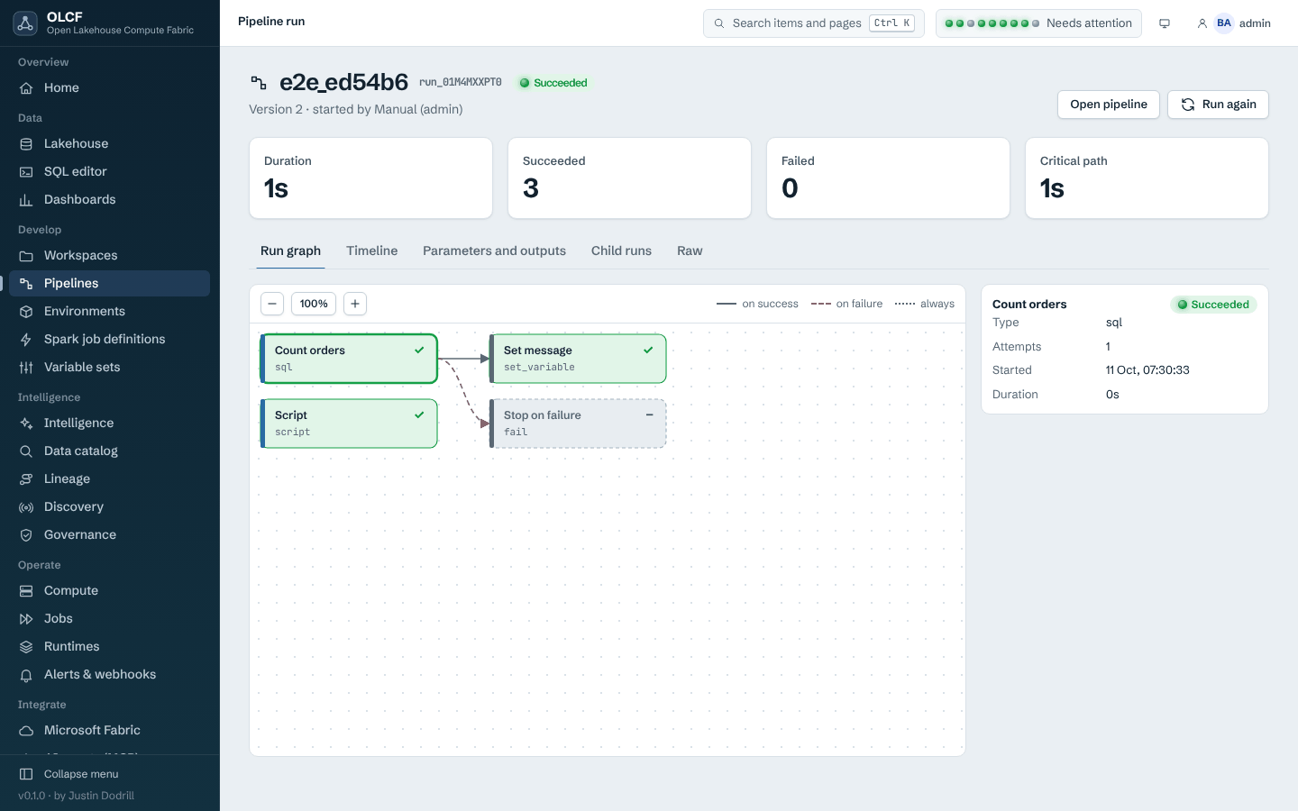Click 'Version 2 · started by Manual' text
Screen dimensions: 1298x811
click(x=355, y=109)
